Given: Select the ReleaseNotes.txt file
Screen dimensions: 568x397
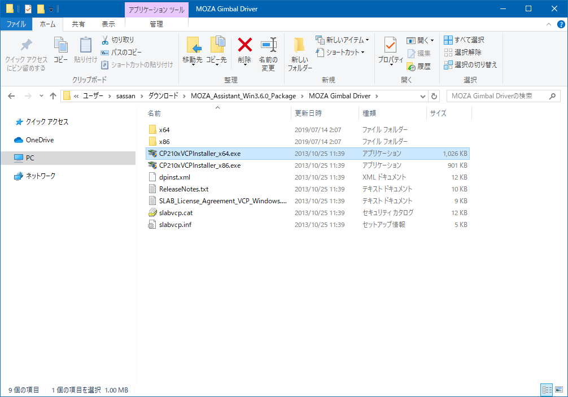Looking at the screenshot, I should [308, 189].
